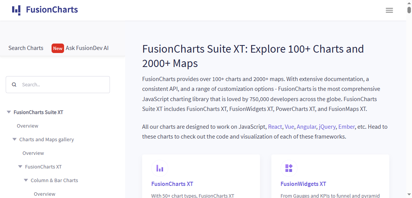The image size is (412, 198).
Task: Click the FusionWidgets XT card icon
Action: pyautogui.click(x=289, y=168)
